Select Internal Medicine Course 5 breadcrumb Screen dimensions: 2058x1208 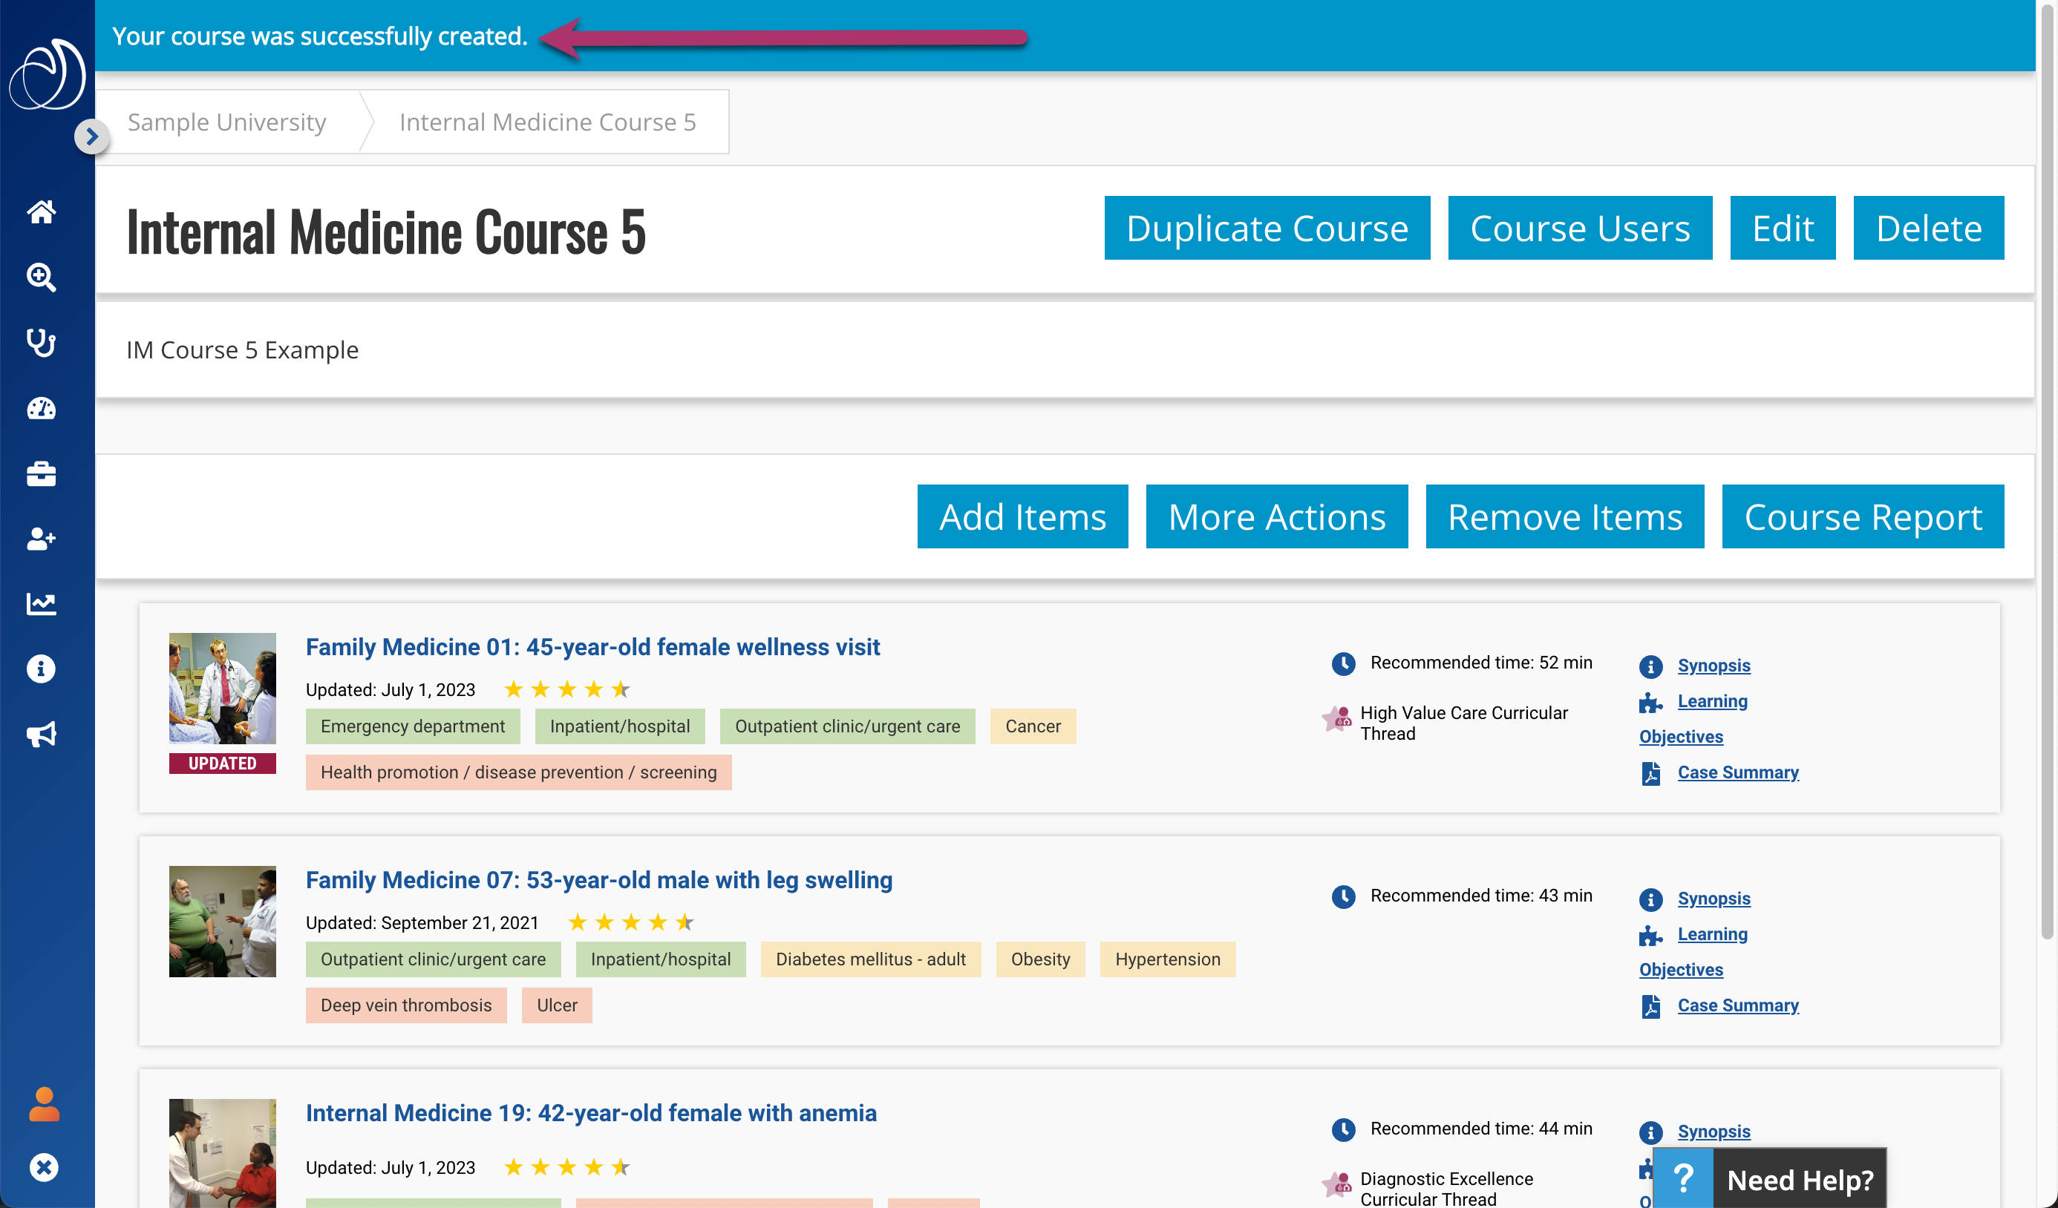pos(547,122)
